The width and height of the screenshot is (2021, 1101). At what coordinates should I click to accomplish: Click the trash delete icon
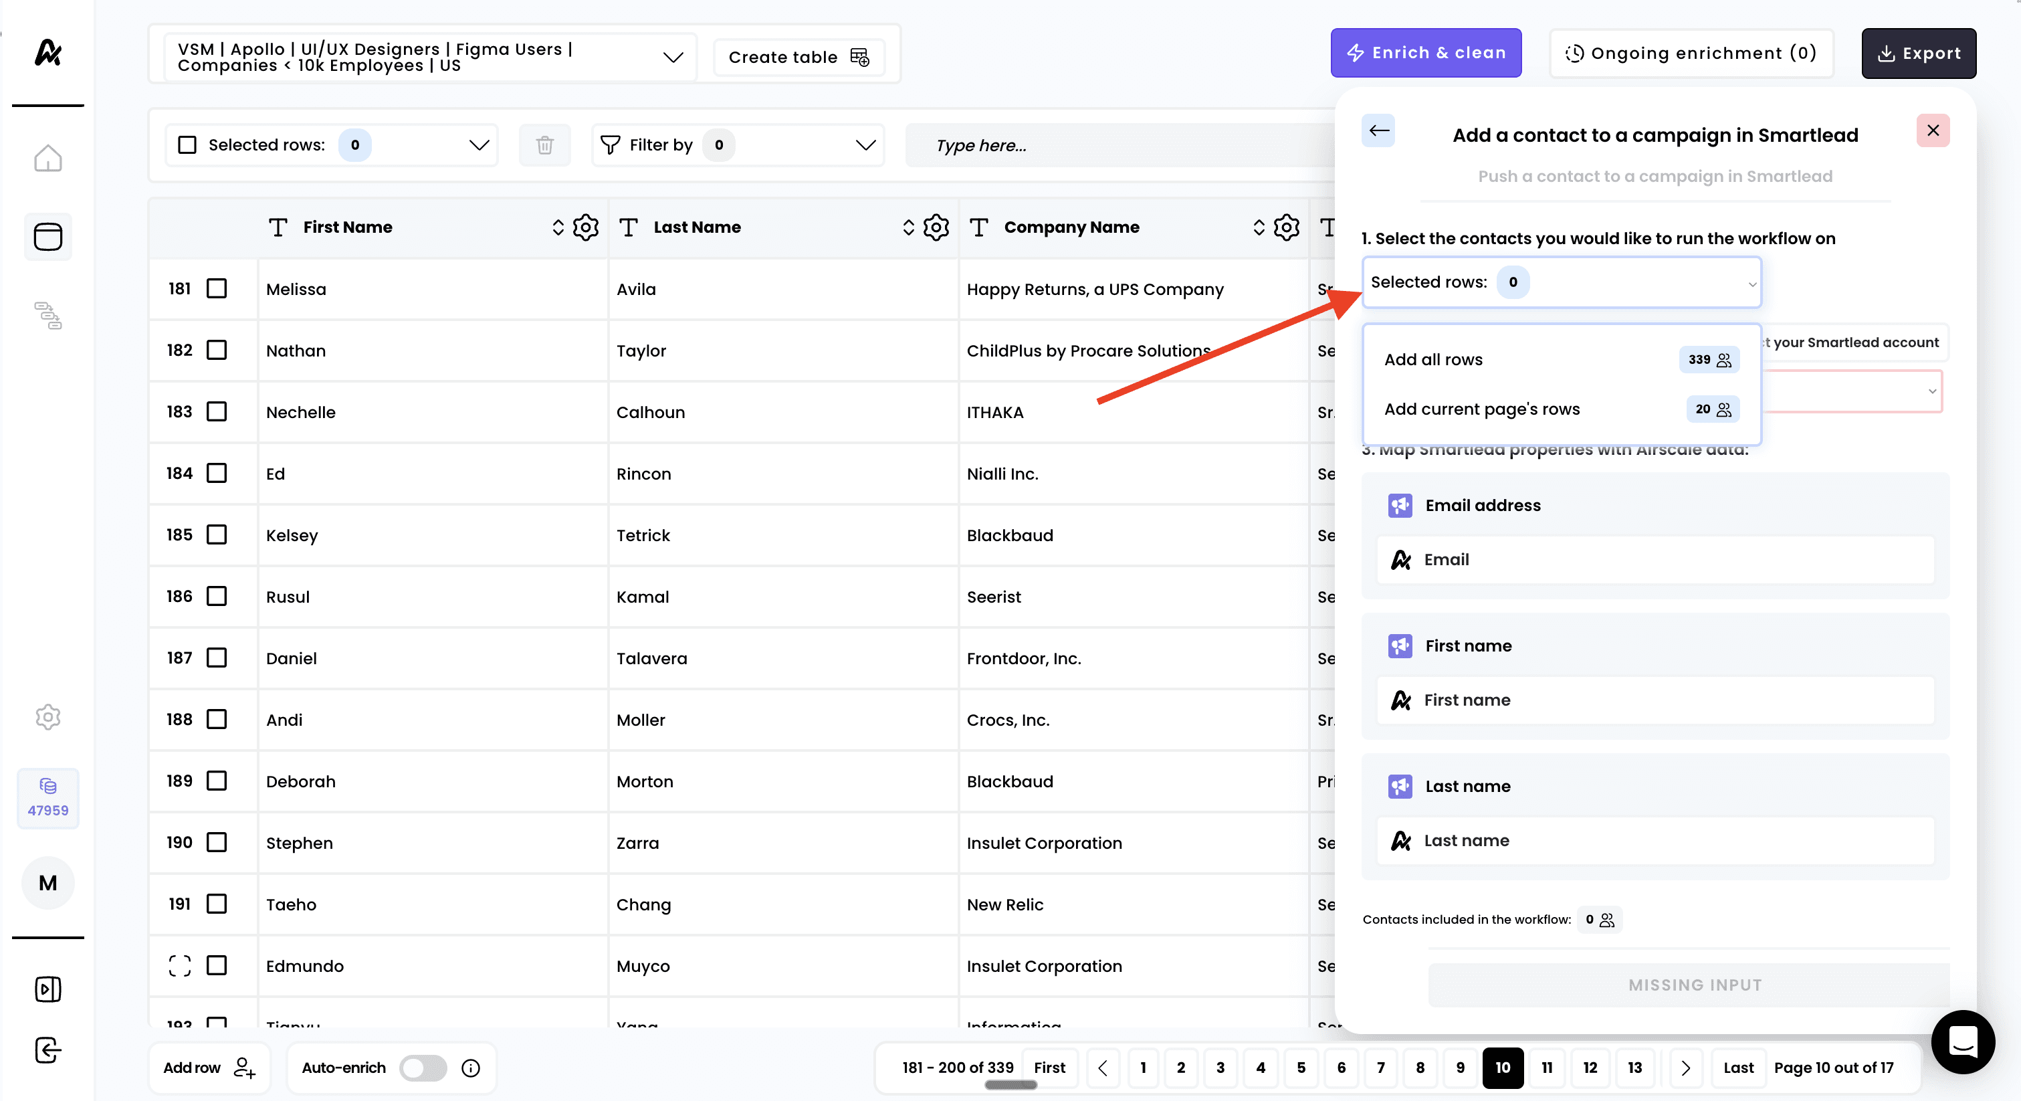(x=544, y=145)
